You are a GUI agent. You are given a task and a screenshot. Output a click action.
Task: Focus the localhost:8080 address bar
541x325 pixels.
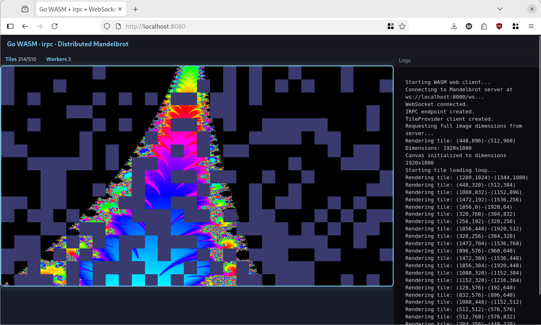254,26
